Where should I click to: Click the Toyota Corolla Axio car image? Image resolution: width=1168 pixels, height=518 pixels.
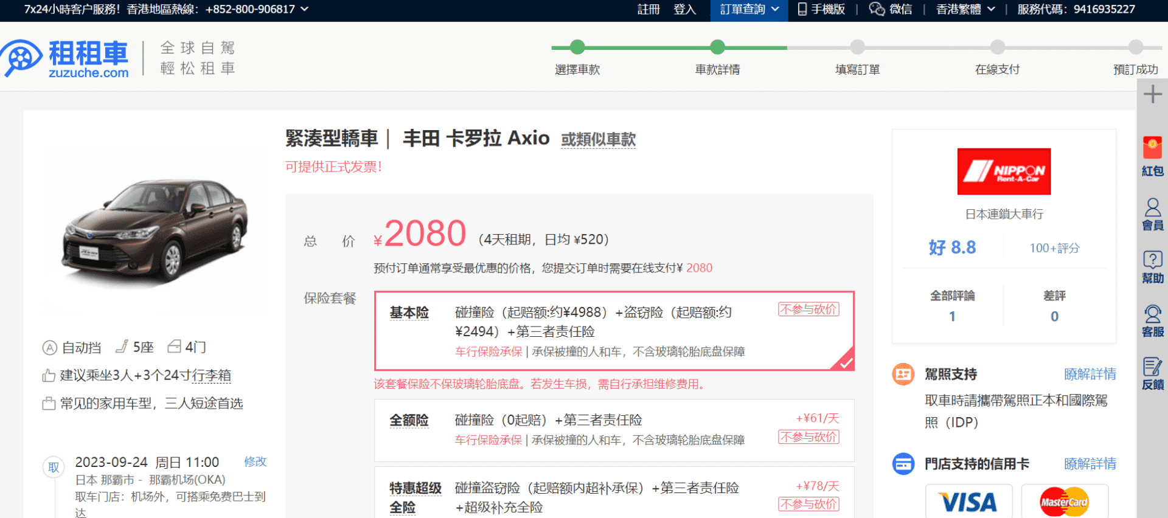pos(155,231)
